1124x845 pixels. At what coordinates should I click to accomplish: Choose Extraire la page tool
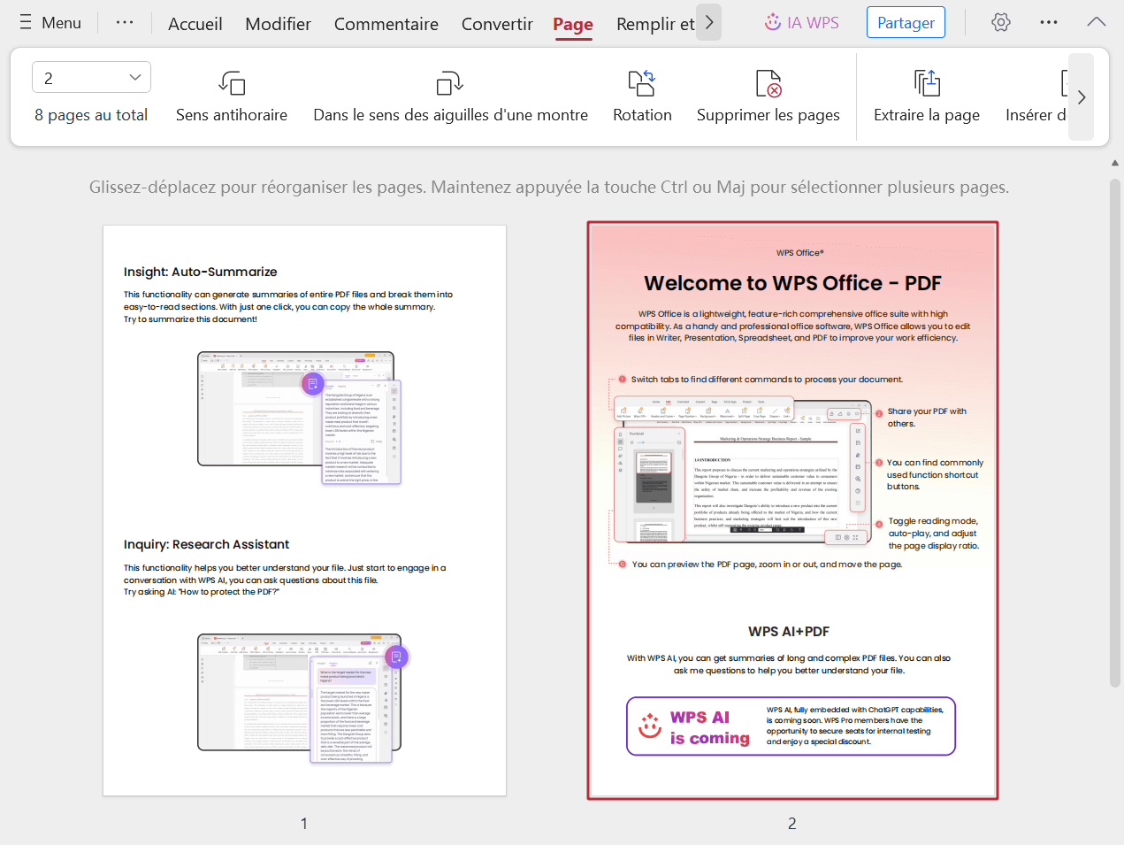click(926, 96)
